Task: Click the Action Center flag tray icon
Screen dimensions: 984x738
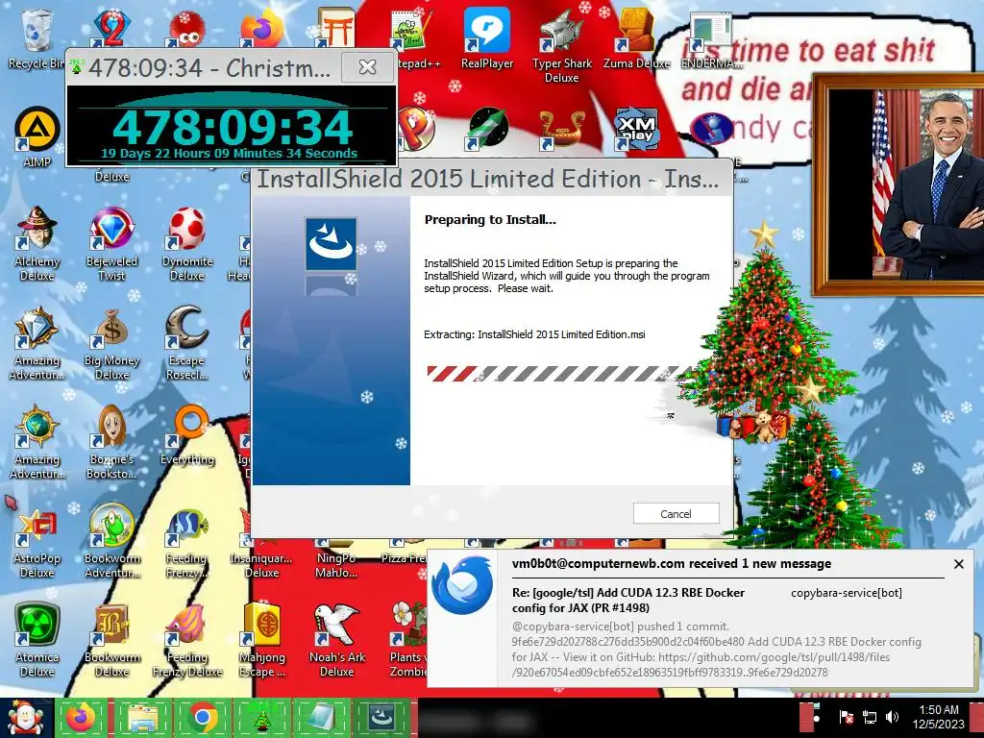Action: 846,717
